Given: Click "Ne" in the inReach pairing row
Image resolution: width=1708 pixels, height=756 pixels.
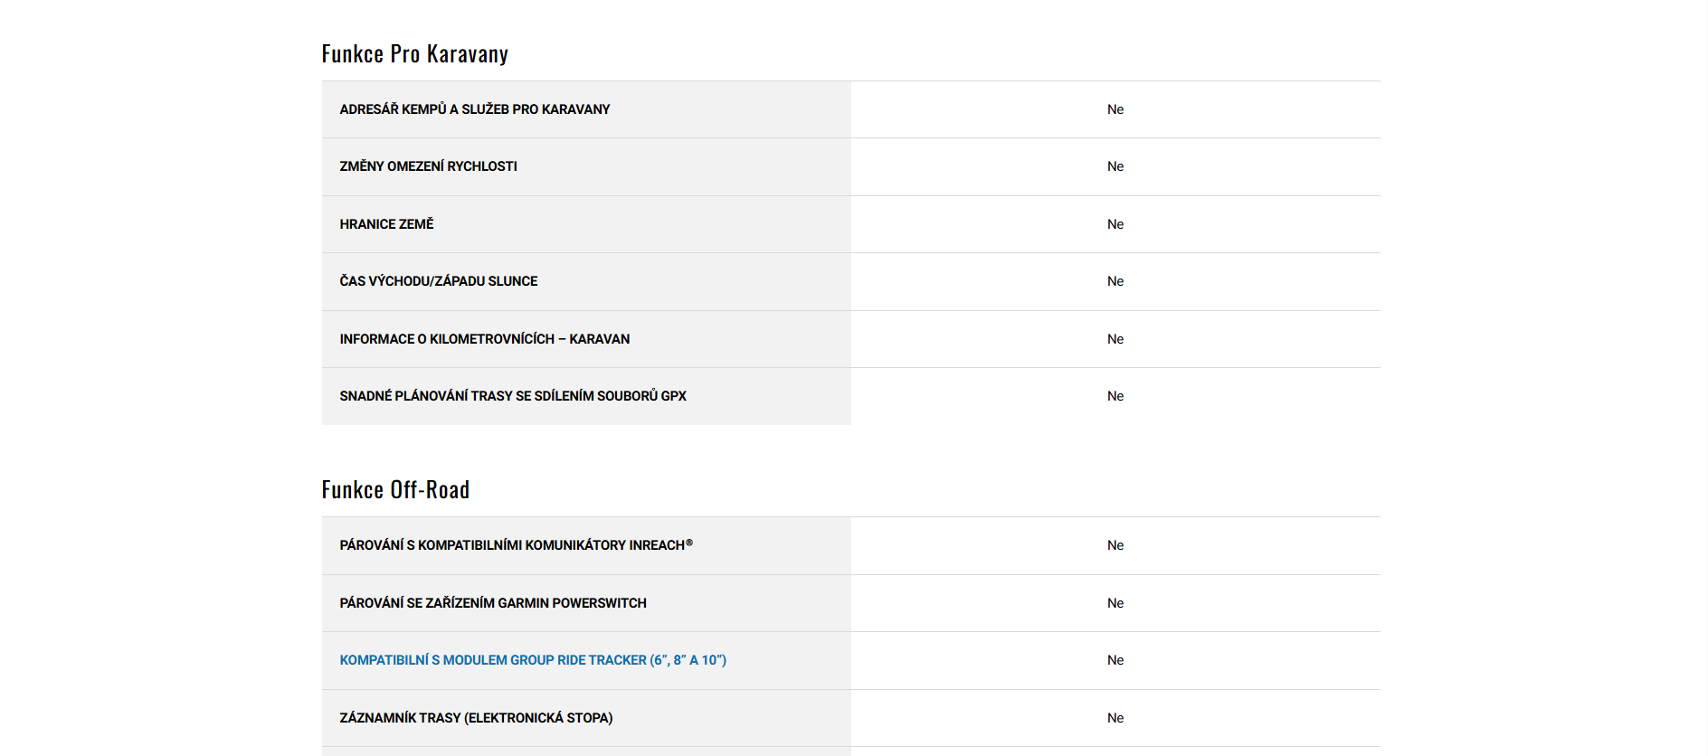Looking at the screenshot, I should [1115, 545].
